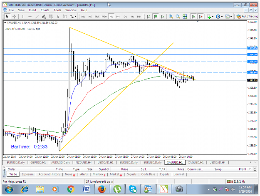Image resolution: width=260 pixels, height=196 pixels.
Task: Enable AutoTrading
Action: (x=247, y=16)
